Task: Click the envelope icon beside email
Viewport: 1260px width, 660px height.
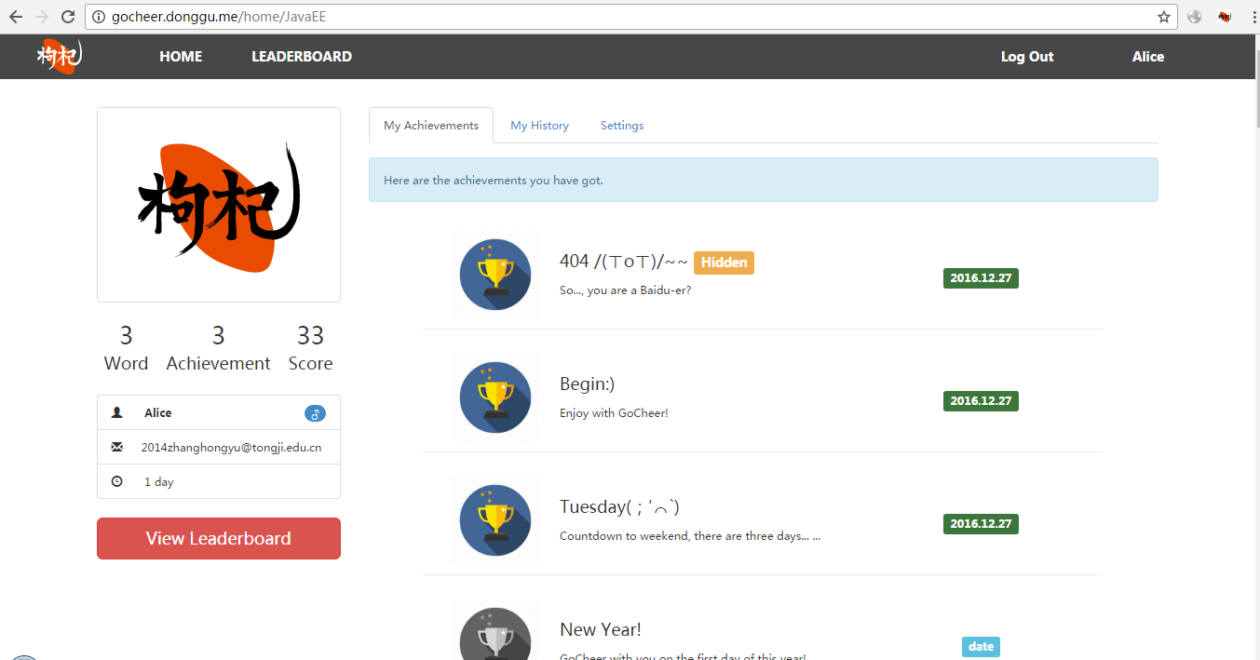Action: tap(116, 447)
